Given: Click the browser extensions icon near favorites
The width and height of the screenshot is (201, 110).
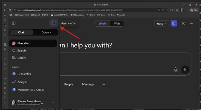Looking at the screenshot, I should tap(172, 10).
